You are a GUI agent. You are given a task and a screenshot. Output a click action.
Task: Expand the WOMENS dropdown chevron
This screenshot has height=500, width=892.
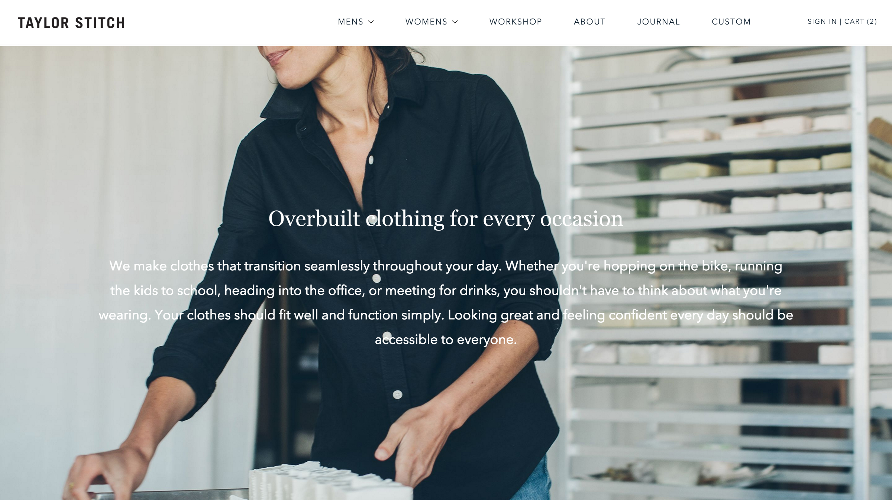[455, 22]
